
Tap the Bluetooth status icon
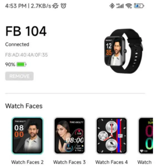point(112,6)
